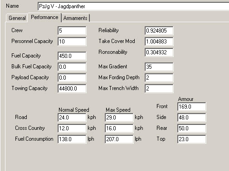Click the Normal Speed column heading
229x171 pixels.
tap(74, 110)
